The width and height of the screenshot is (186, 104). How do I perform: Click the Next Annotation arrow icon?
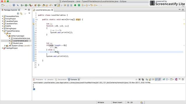pos(83,5)
